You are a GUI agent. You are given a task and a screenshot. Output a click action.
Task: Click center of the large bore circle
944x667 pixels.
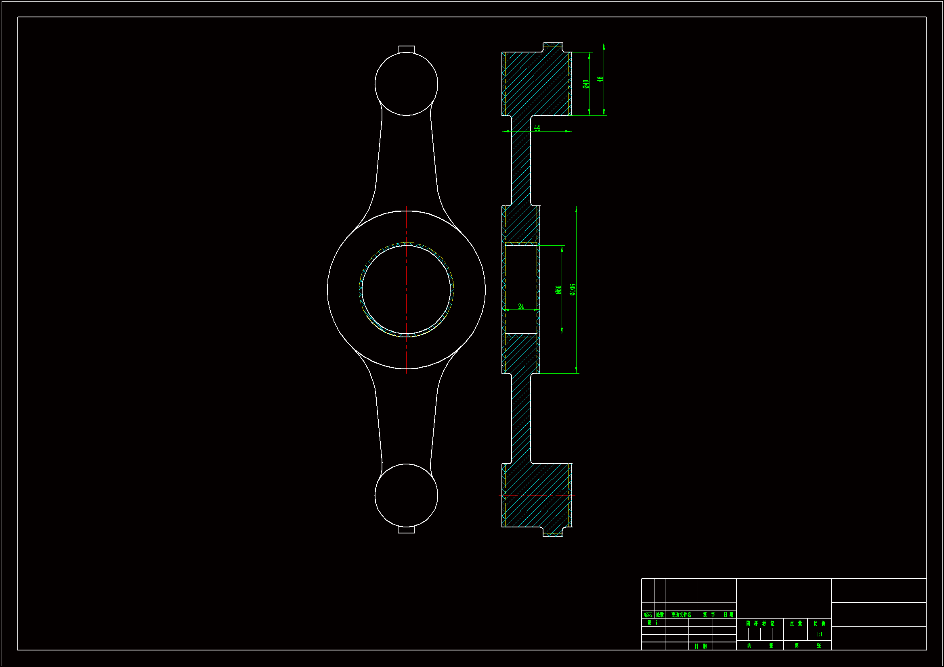(x=407, y=290)
